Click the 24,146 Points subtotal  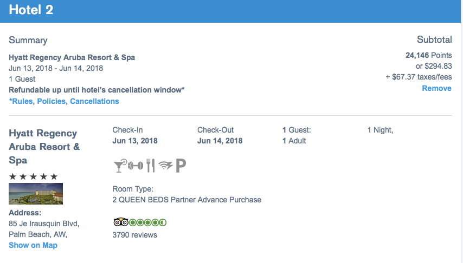(429, 55)
